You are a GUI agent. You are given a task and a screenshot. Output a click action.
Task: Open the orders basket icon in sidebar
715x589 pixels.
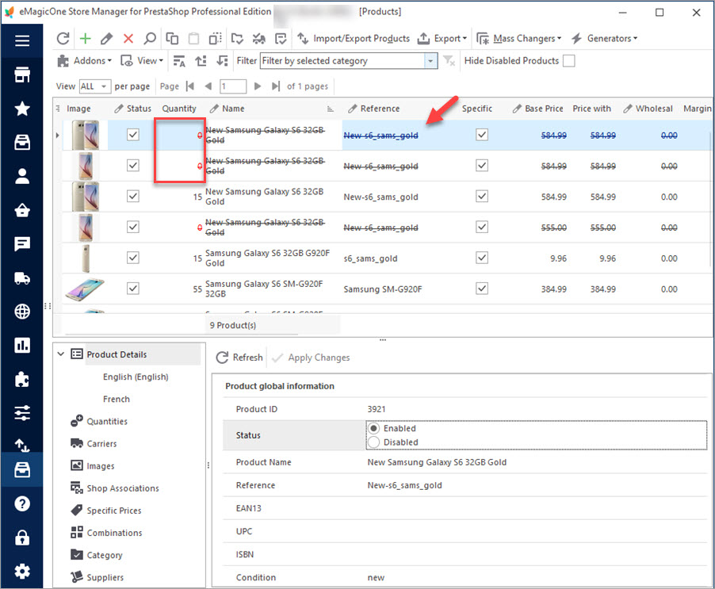pos(22,210)
